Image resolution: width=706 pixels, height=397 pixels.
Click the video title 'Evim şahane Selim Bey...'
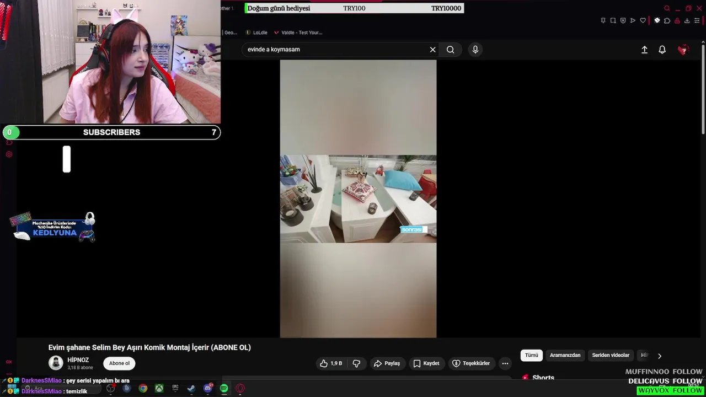tap(149, 347)
